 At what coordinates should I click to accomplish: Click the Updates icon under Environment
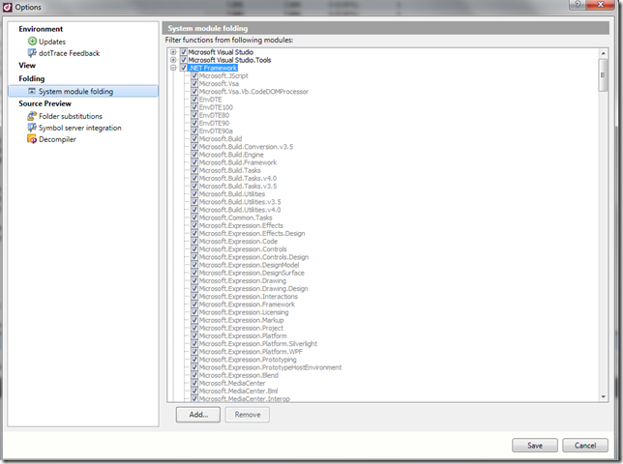(x=32, y=42)
